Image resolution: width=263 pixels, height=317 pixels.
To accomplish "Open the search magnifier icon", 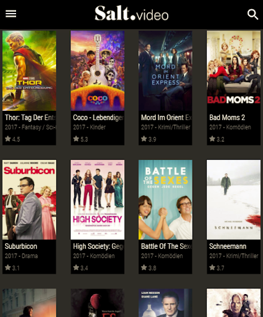I will coord(252,14).
